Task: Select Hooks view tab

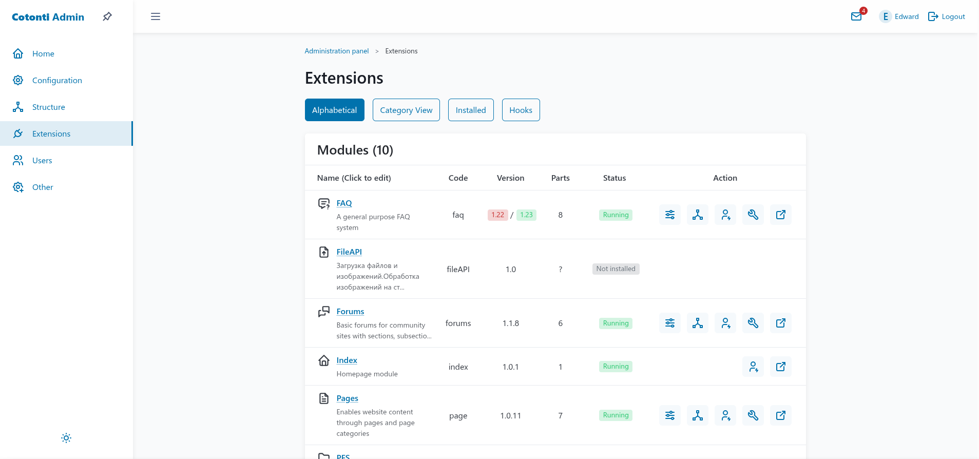Action: point(521,110)
